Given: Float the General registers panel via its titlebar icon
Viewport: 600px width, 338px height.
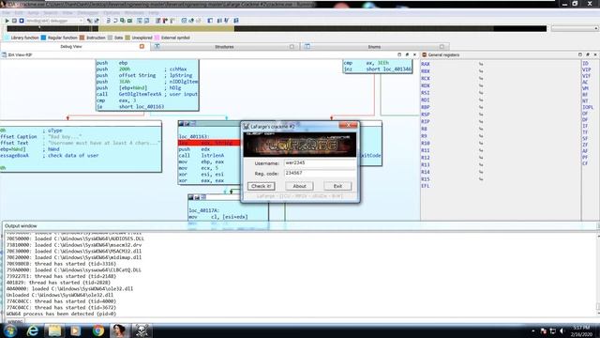Looking at the screenshot, I should (588, 54).
